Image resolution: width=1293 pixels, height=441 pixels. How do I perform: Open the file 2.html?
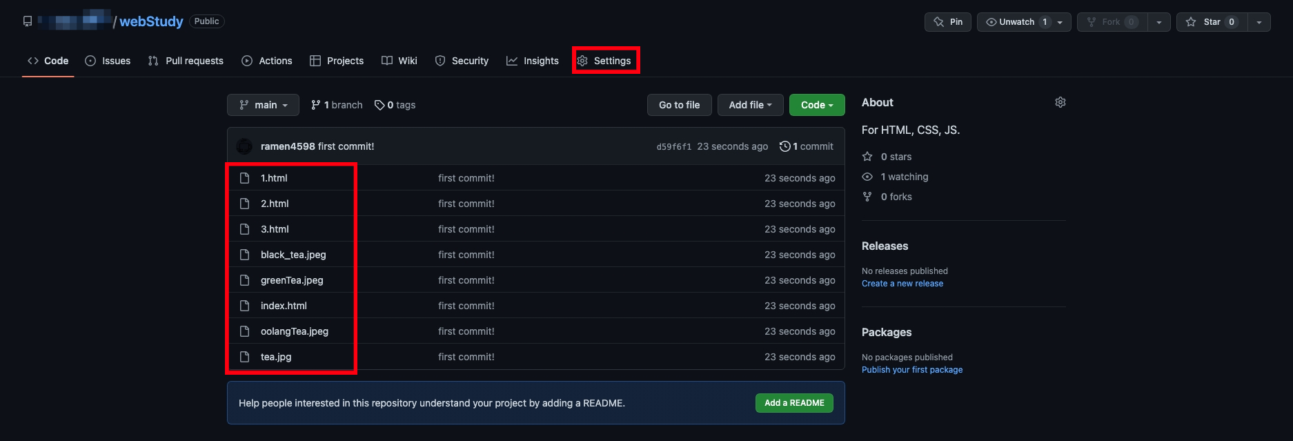tap(275, 204)
